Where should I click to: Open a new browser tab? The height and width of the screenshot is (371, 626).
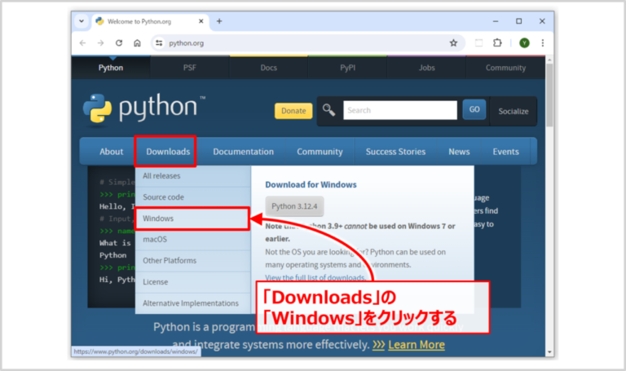click(219, 21)
